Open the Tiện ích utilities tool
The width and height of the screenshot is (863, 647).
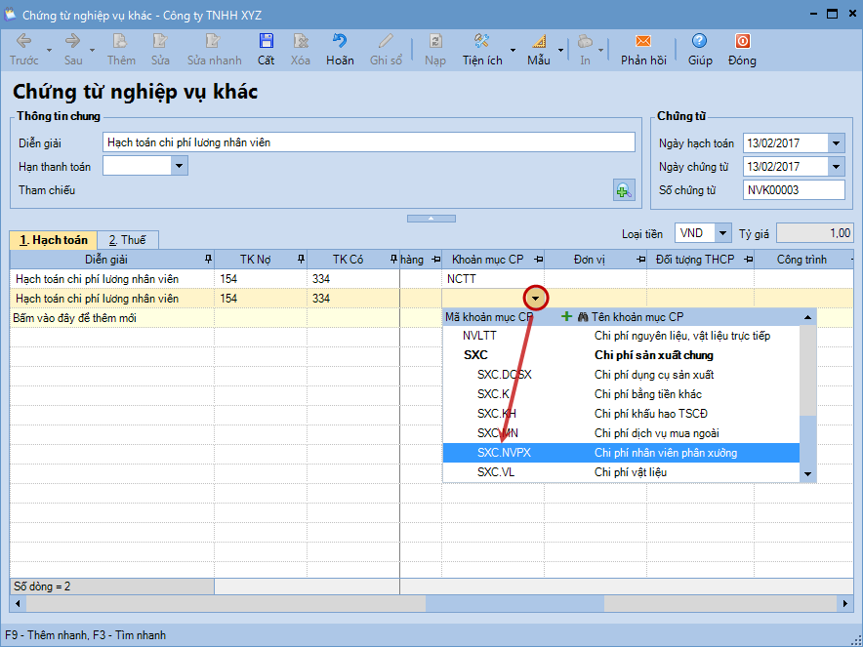pos(481,42)
